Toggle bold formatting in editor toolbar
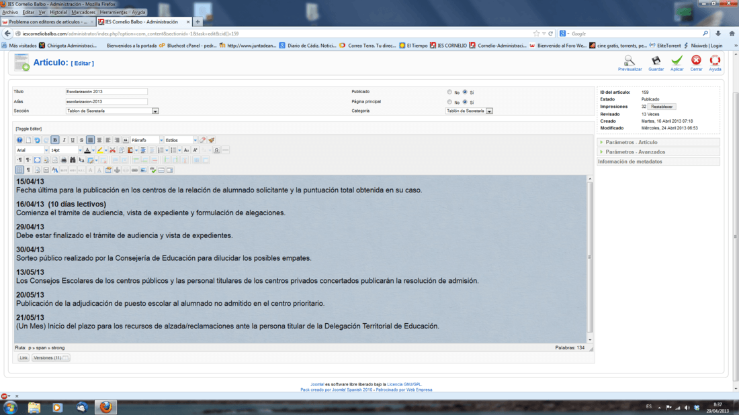This screenshot has height=415, width=739. coord(55,140)
